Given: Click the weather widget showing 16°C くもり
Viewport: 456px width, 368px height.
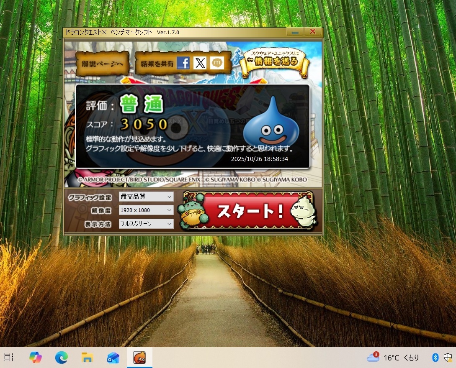Looking at the screenshot, I should pos(394,358).
